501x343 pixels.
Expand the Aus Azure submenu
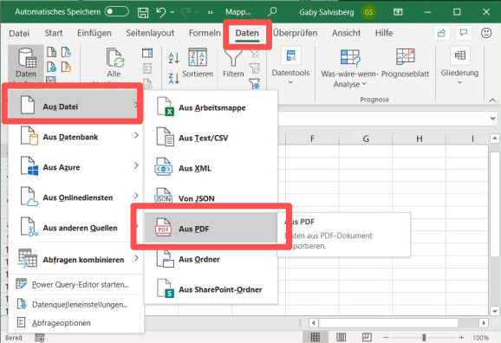(x=76, y=167)
